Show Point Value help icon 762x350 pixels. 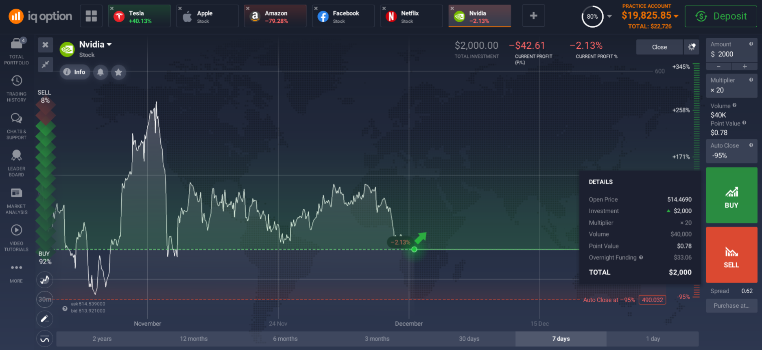[x=744, y=123]
